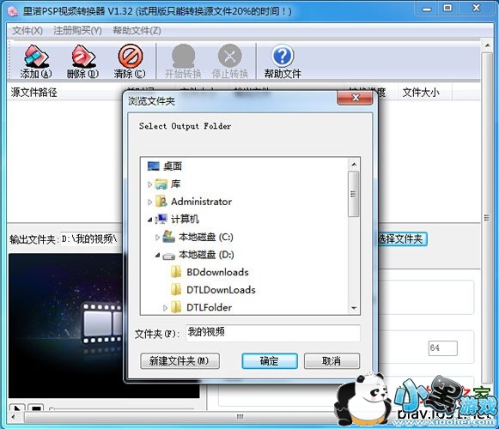Click the video preview thumbnail
The height and width of the screenshot is (429, 499).
(66, 326)
